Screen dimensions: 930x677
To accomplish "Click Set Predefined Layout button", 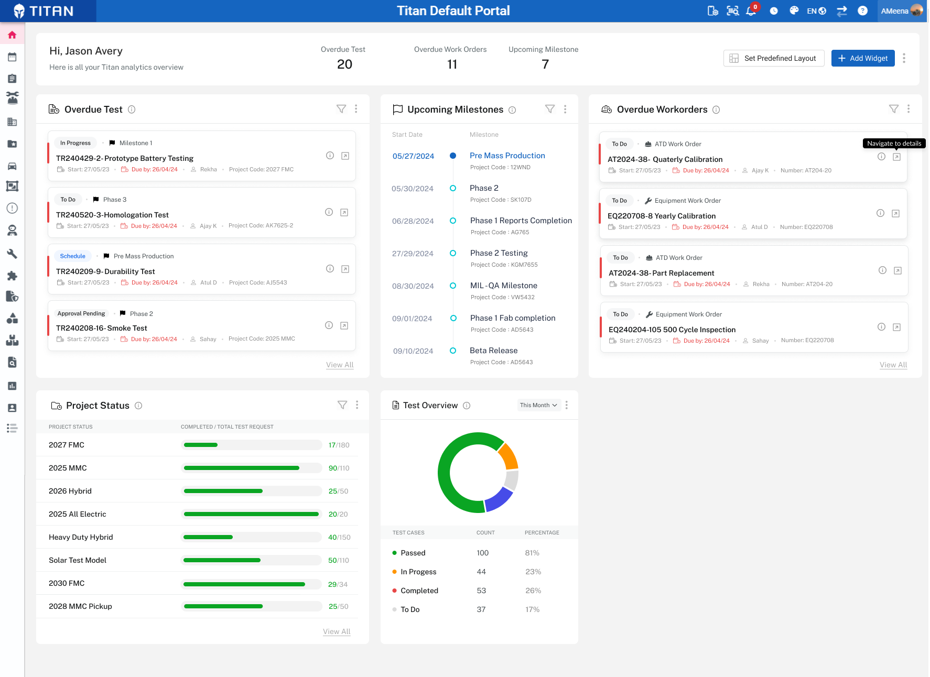I will [774, 58].
